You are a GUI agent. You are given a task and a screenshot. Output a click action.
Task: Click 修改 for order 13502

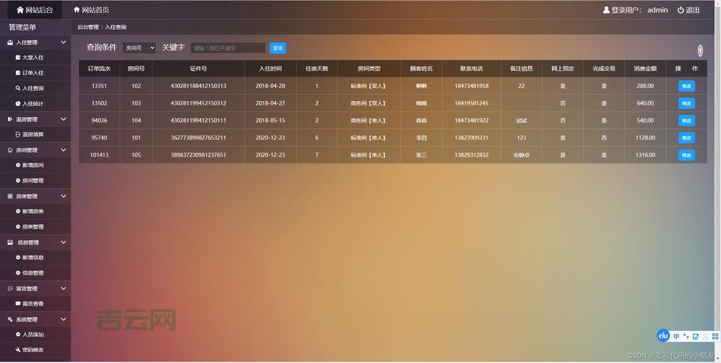coord(687,103)
